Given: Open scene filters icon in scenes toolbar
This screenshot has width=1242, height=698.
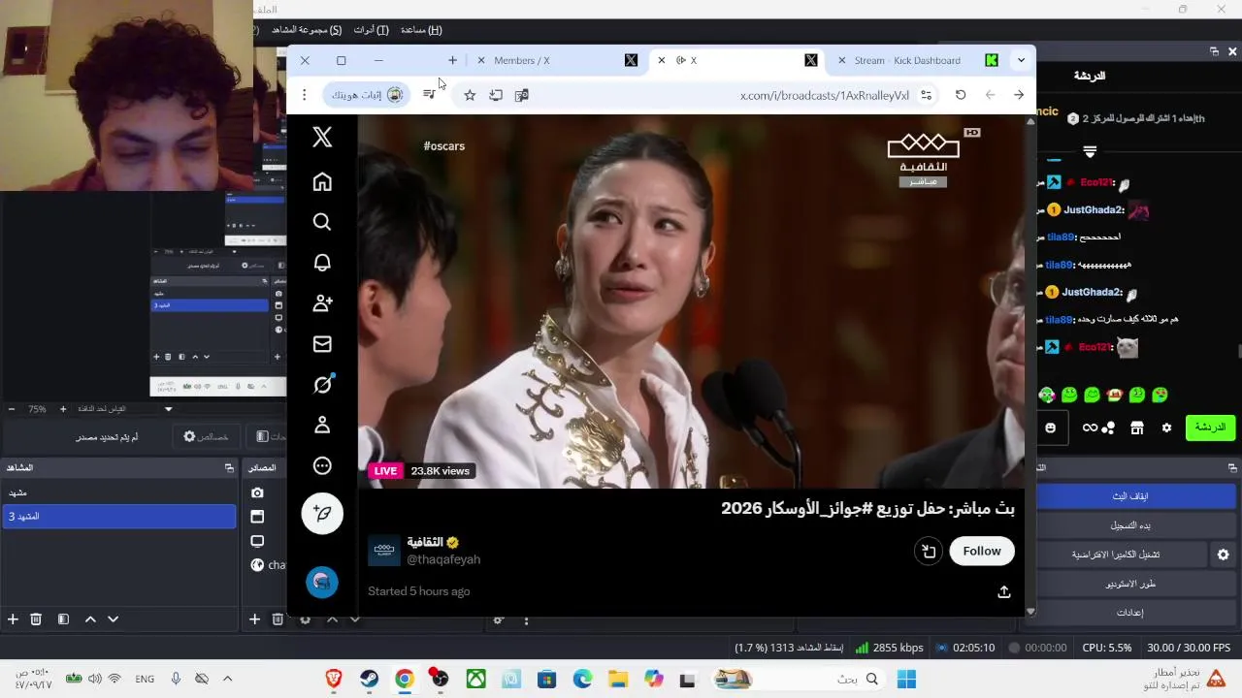Looking at the screenshot, I should point(63,619).
